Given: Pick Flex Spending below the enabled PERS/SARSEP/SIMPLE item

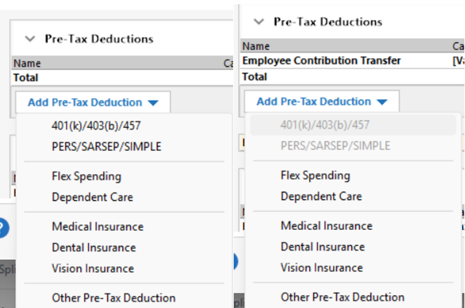Looking at the screenshot, I should [x=86, y=176].
